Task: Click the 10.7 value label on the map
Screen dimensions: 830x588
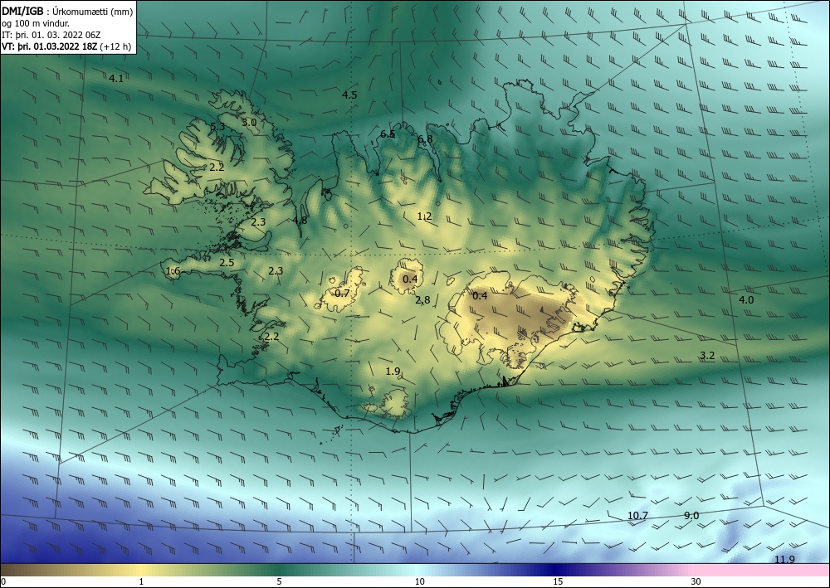Action: point(637,516)
